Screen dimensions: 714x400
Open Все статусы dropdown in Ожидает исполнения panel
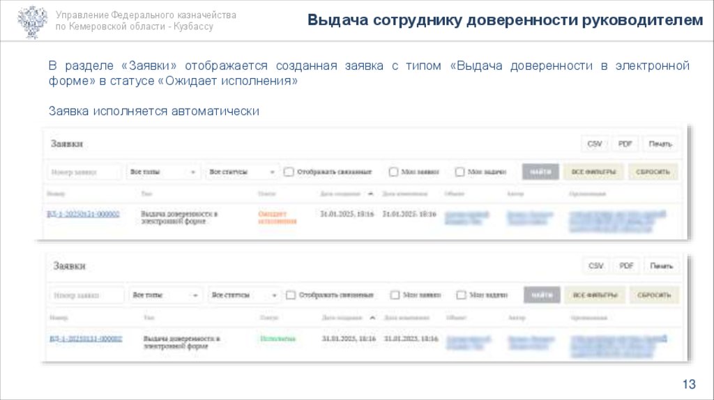pos(241,172)
